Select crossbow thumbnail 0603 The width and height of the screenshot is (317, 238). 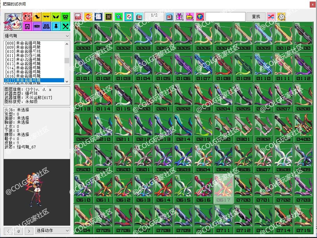(x=183, y=158)
